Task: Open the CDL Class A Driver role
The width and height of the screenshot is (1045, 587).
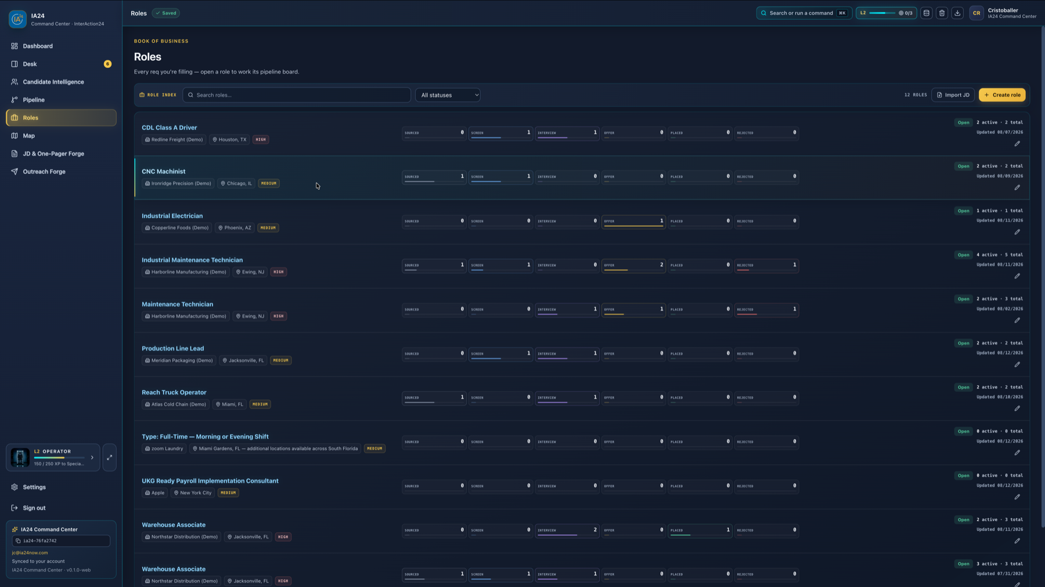Action: click(x=170, y=128)
